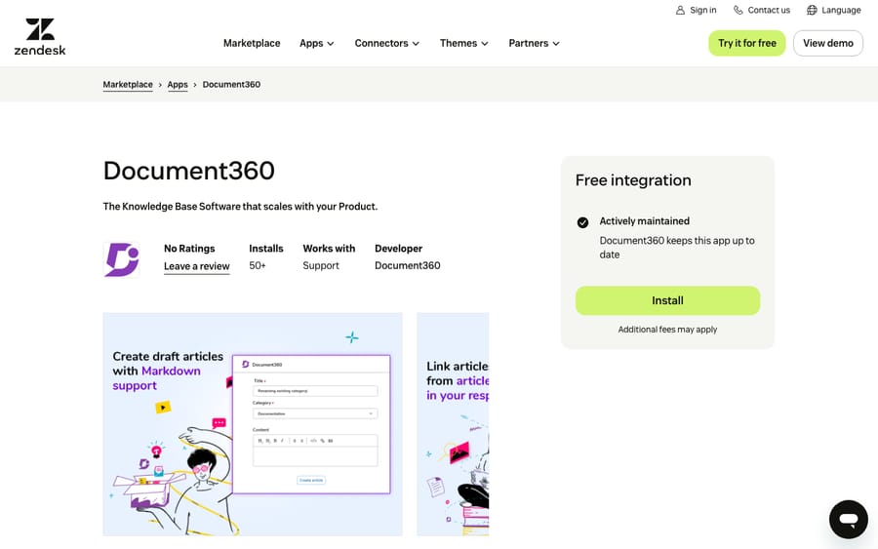
Task: Open the Marketplace nav item
Action: (252, 43)
